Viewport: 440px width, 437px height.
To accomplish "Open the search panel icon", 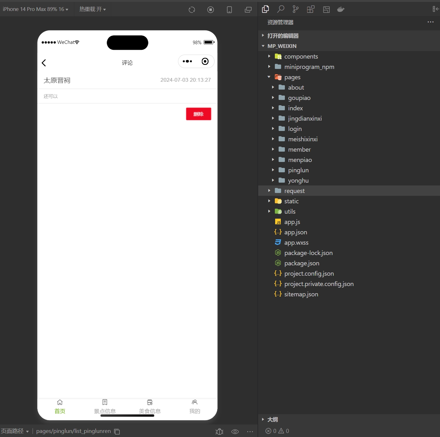I will click(x=281, y=9).
